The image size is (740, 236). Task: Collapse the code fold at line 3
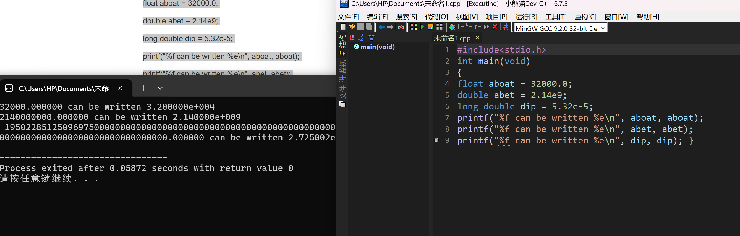[x=453, y=72]
